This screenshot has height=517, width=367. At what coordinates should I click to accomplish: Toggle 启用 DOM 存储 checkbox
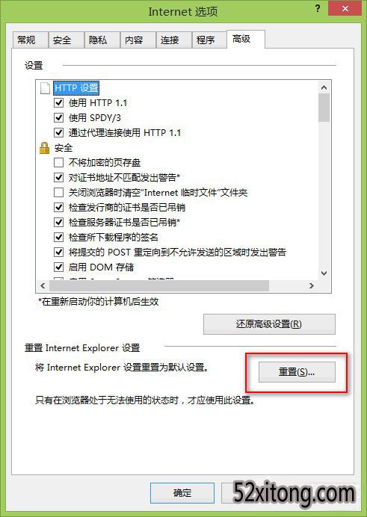tap(59, 267)
